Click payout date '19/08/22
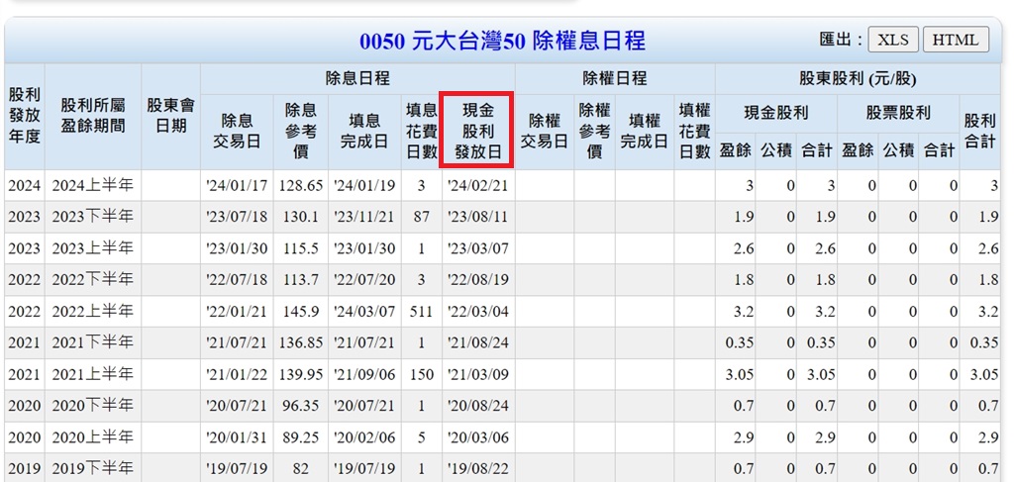 pos(478,468)
